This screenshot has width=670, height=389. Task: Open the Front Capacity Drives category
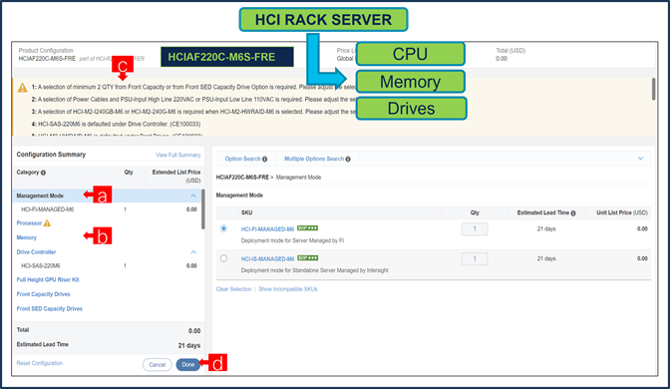[x=43, y=294]
